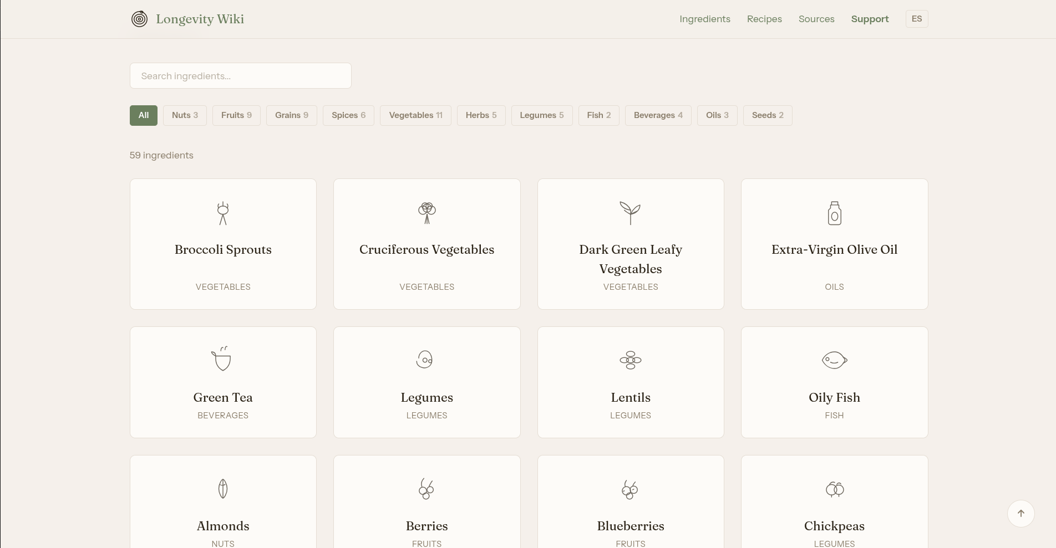Click the olive oil bottle icon
Viewport: 1056px width, 548px height.
point(834,213)
